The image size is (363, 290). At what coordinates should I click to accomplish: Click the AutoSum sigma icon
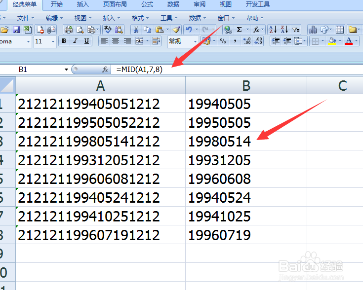[x=240, y=30]
